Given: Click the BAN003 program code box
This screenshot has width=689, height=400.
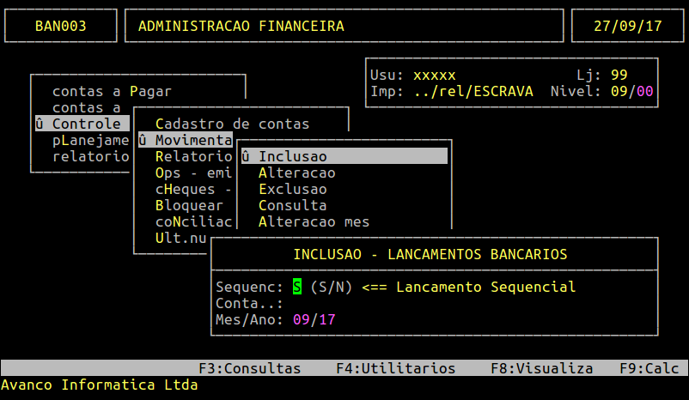Looking at the screenshot, I should 60,26.
